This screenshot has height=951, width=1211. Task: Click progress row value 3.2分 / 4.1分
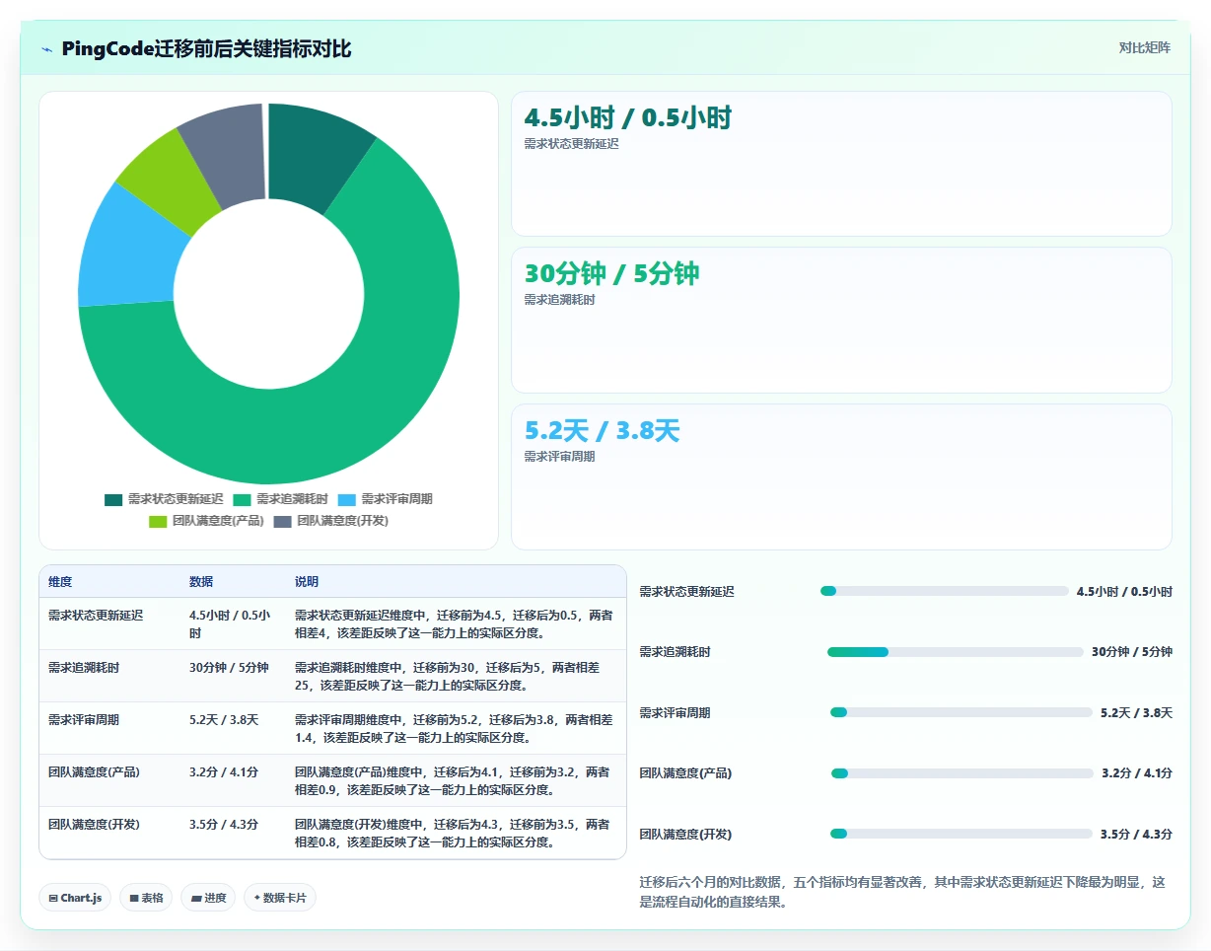(1137, 773)
